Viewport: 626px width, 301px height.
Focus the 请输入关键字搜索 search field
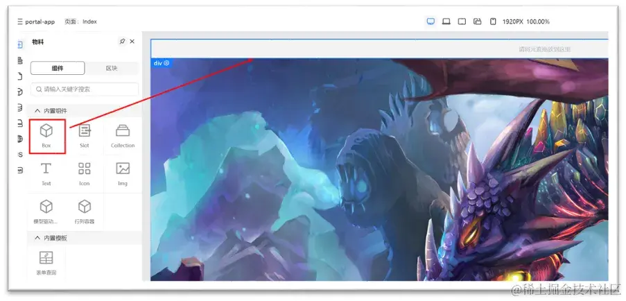(x=85, y=89)
